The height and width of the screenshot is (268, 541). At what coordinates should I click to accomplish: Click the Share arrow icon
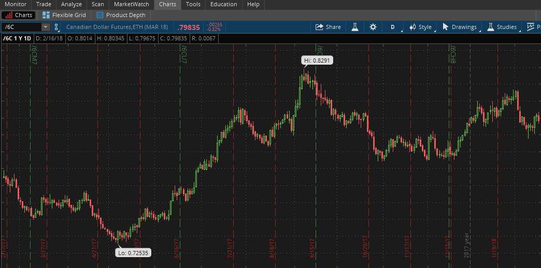click(320, 27)
